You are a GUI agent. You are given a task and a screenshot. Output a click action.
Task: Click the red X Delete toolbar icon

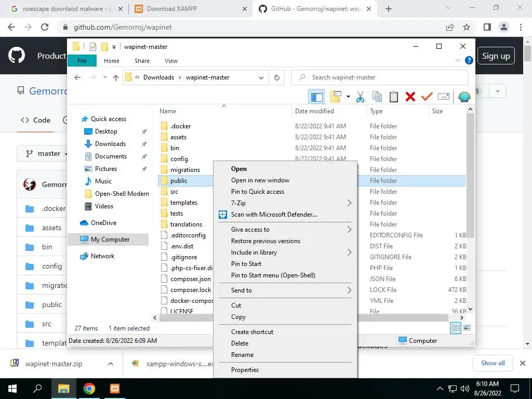click(410, 97)
